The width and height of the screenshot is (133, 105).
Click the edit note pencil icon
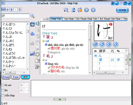[x=37, y=60]
